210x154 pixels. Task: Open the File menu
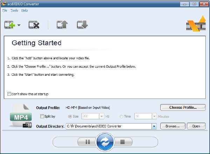tap(5, 10)
